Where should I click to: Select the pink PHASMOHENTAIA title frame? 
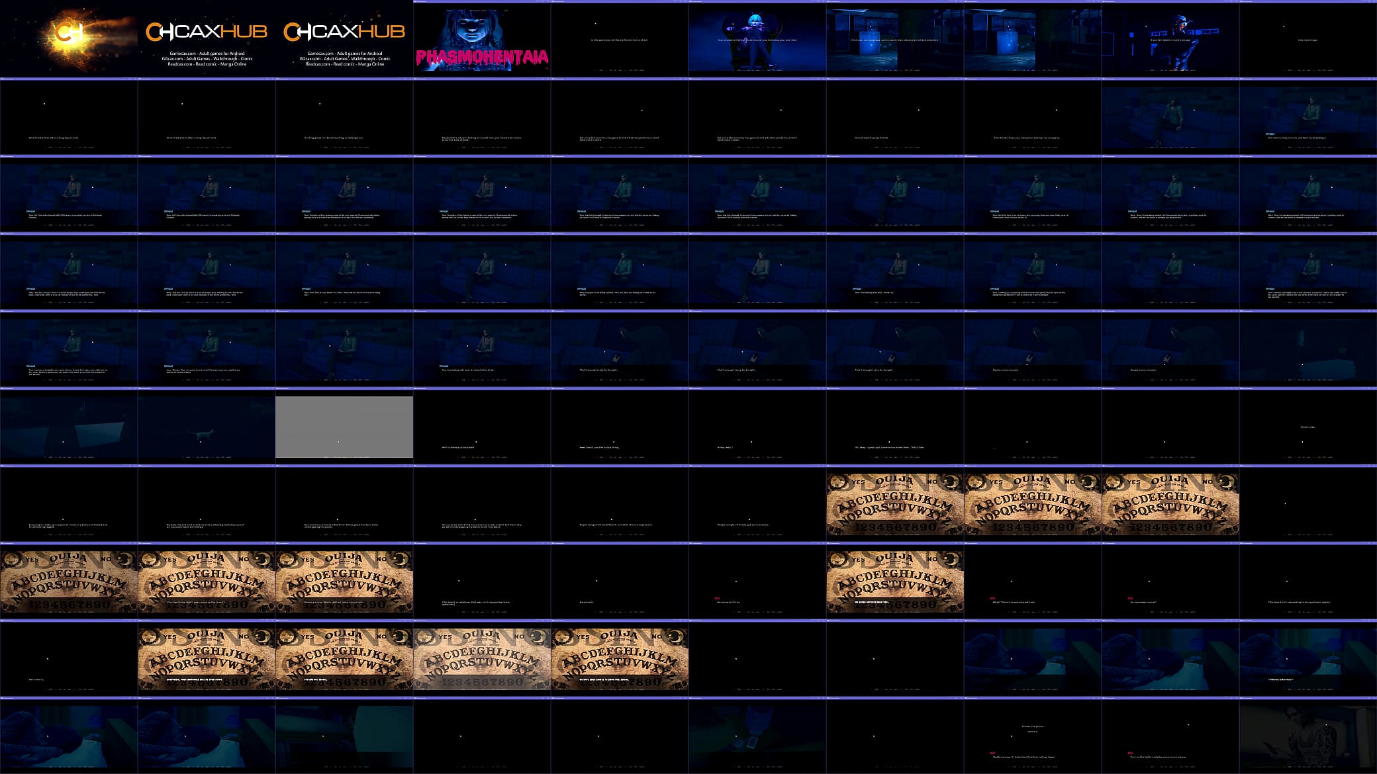482,38
